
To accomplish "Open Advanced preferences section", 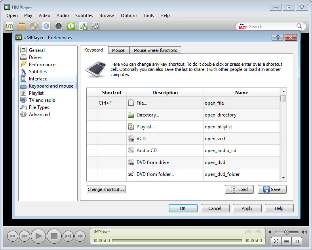I will (39, 115).
